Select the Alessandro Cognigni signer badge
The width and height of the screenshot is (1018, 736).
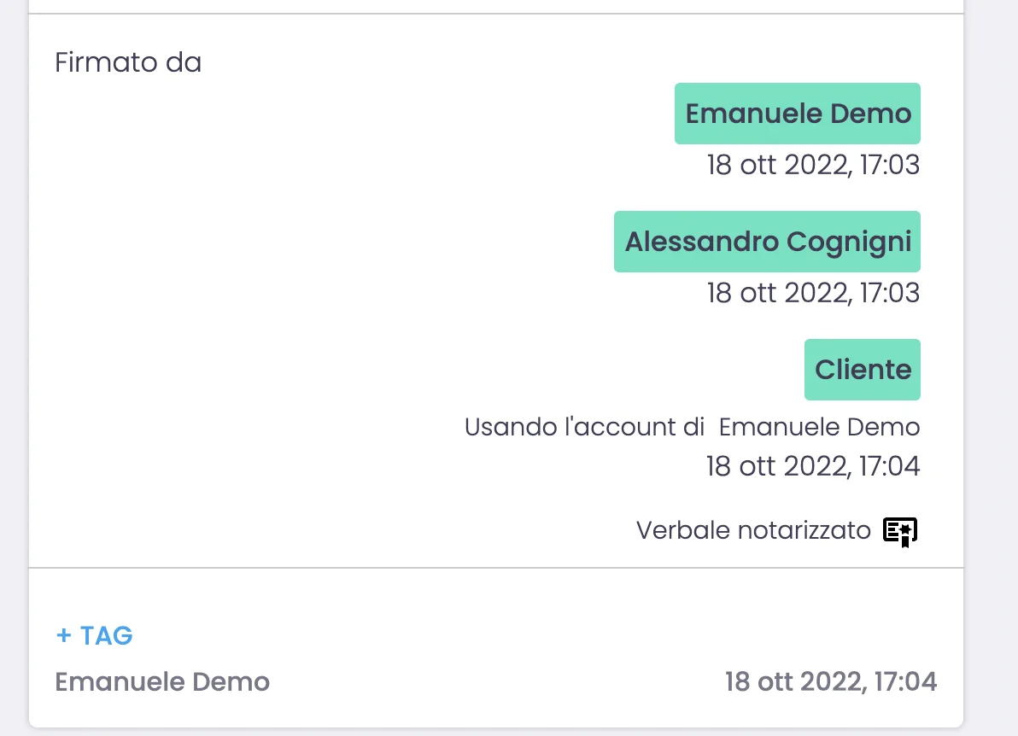point(767,242)
